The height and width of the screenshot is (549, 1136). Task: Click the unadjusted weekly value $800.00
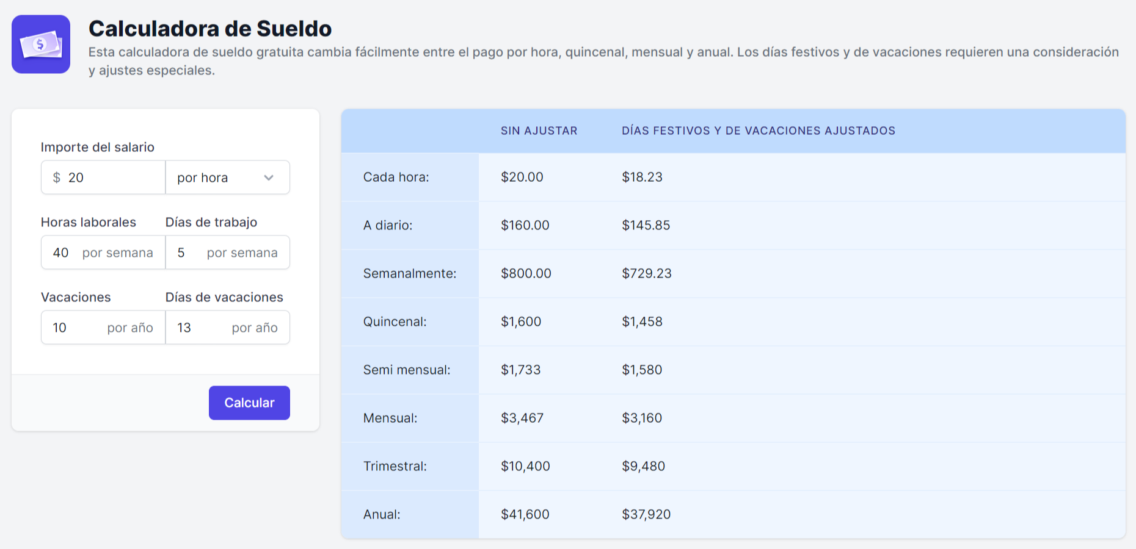[x=526, y=273]
